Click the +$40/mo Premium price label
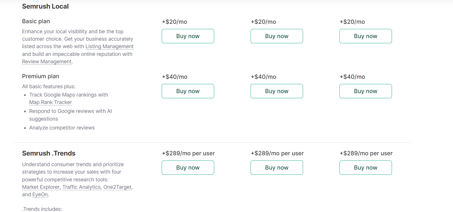Viewport: 453px width, 212px height. point(174,77)
